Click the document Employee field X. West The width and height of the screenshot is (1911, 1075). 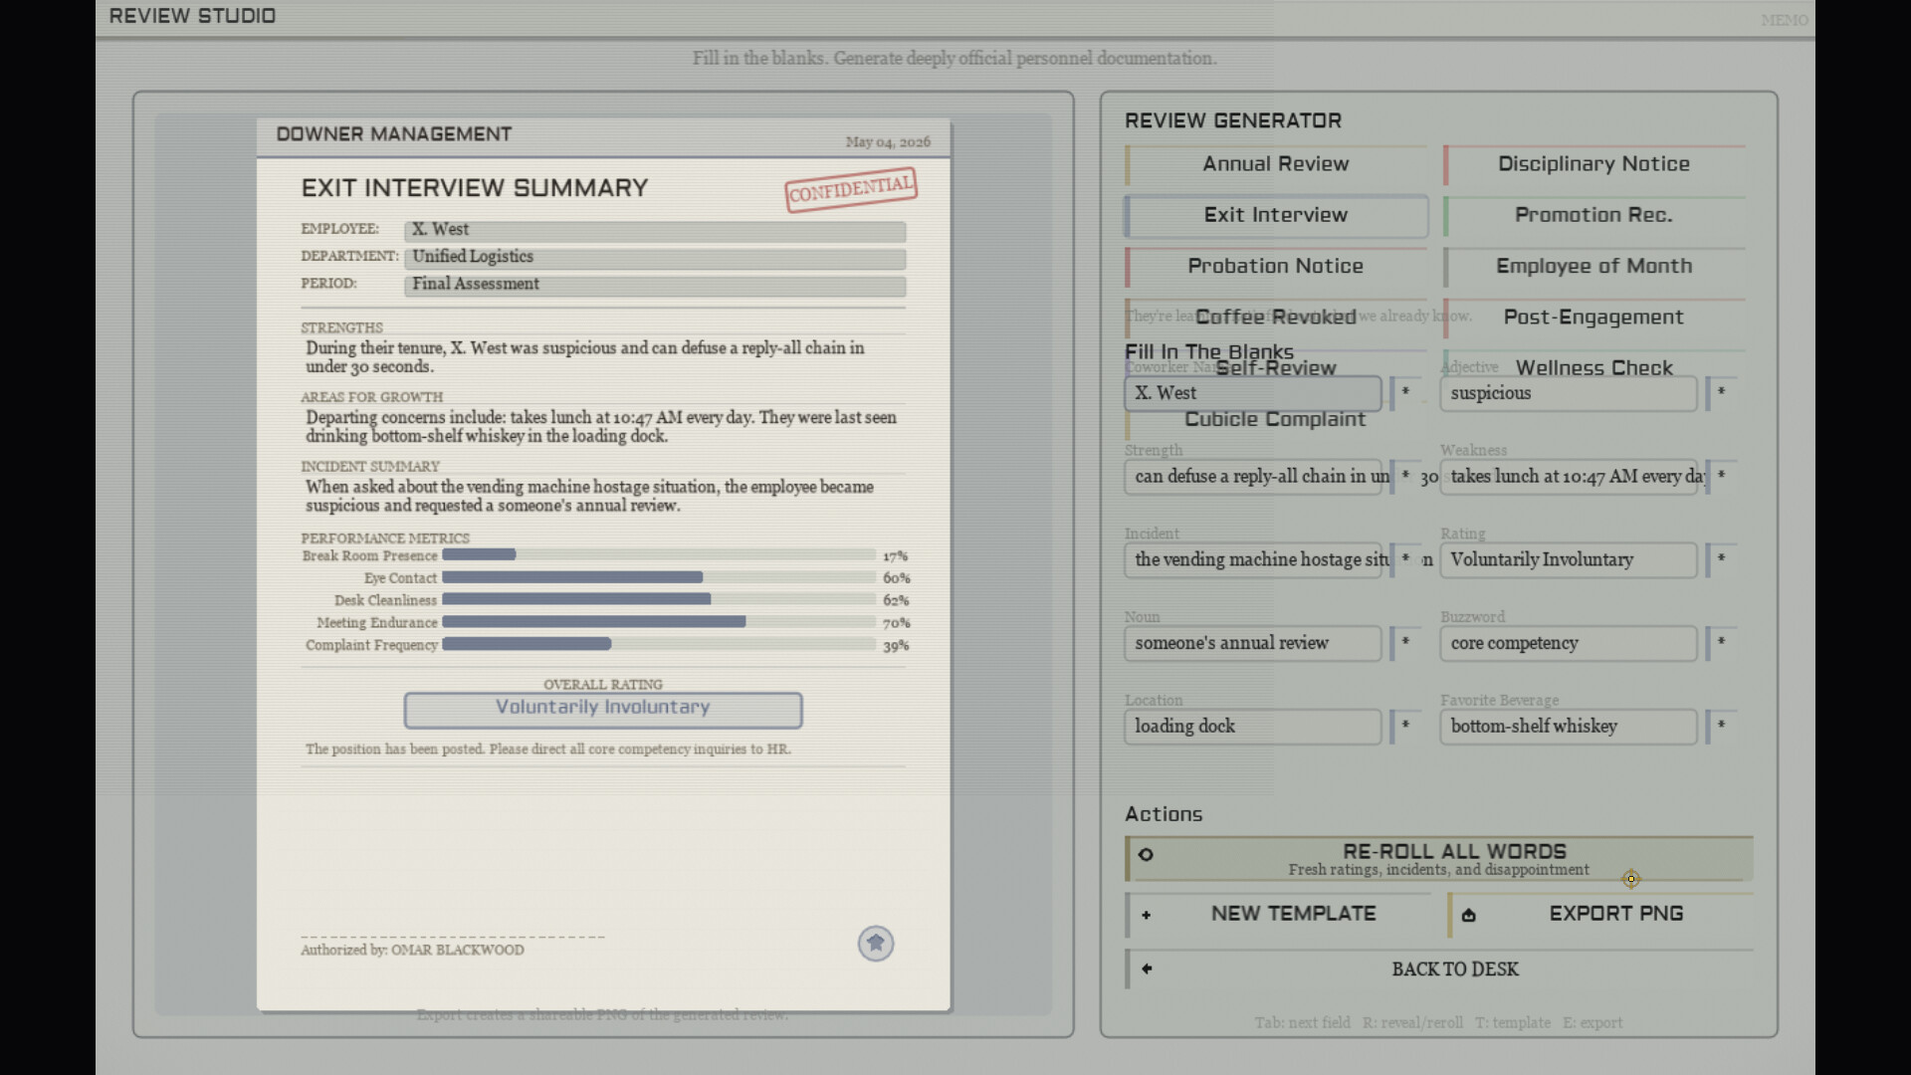tap(655, 231)
